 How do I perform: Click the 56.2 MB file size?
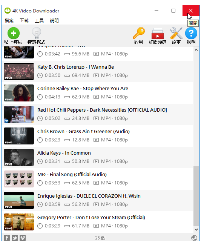[x=81, y=204]
